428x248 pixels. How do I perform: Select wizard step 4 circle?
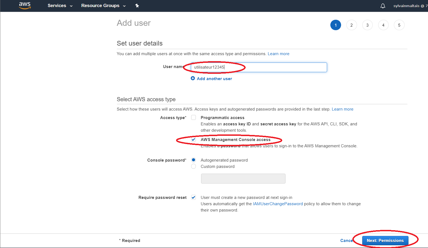(x=383, y=25)
